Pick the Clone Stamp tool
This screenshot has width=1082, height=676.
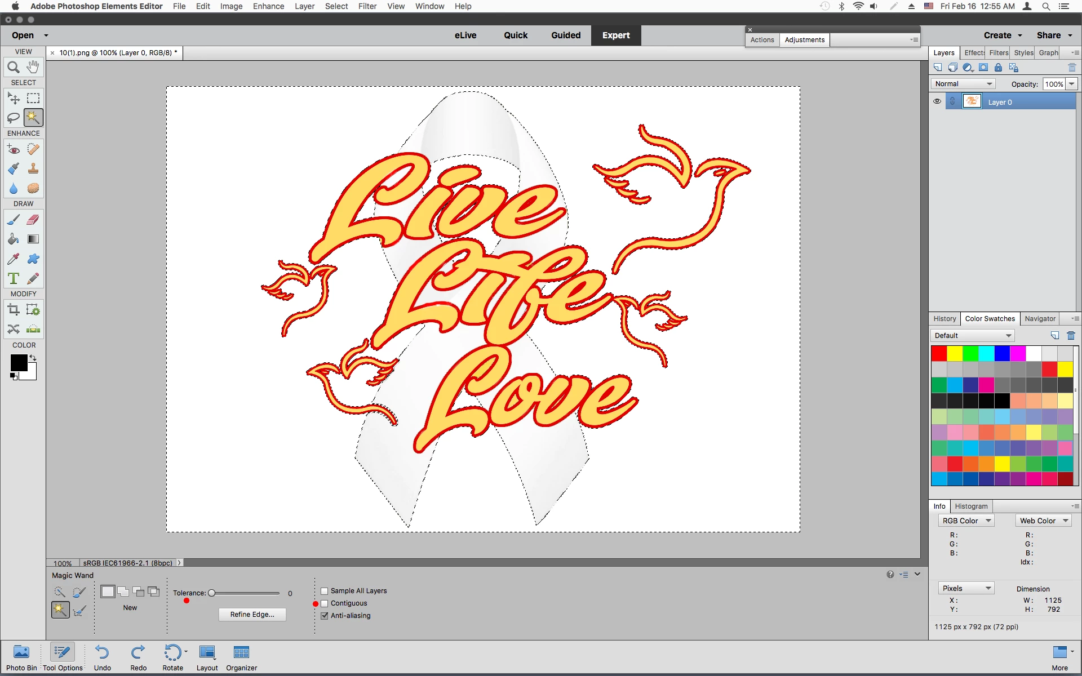tap(33, 168)
